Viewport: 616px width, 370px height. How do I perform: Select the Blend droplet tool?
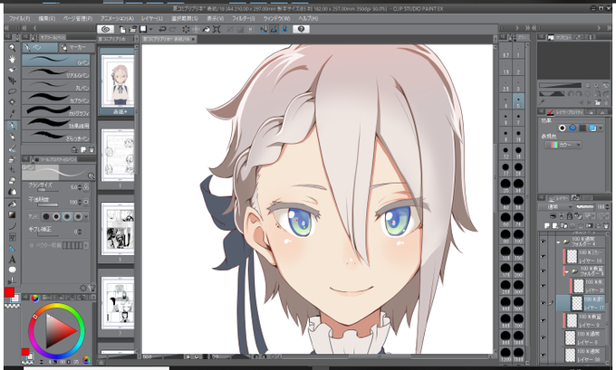[12, 192]
